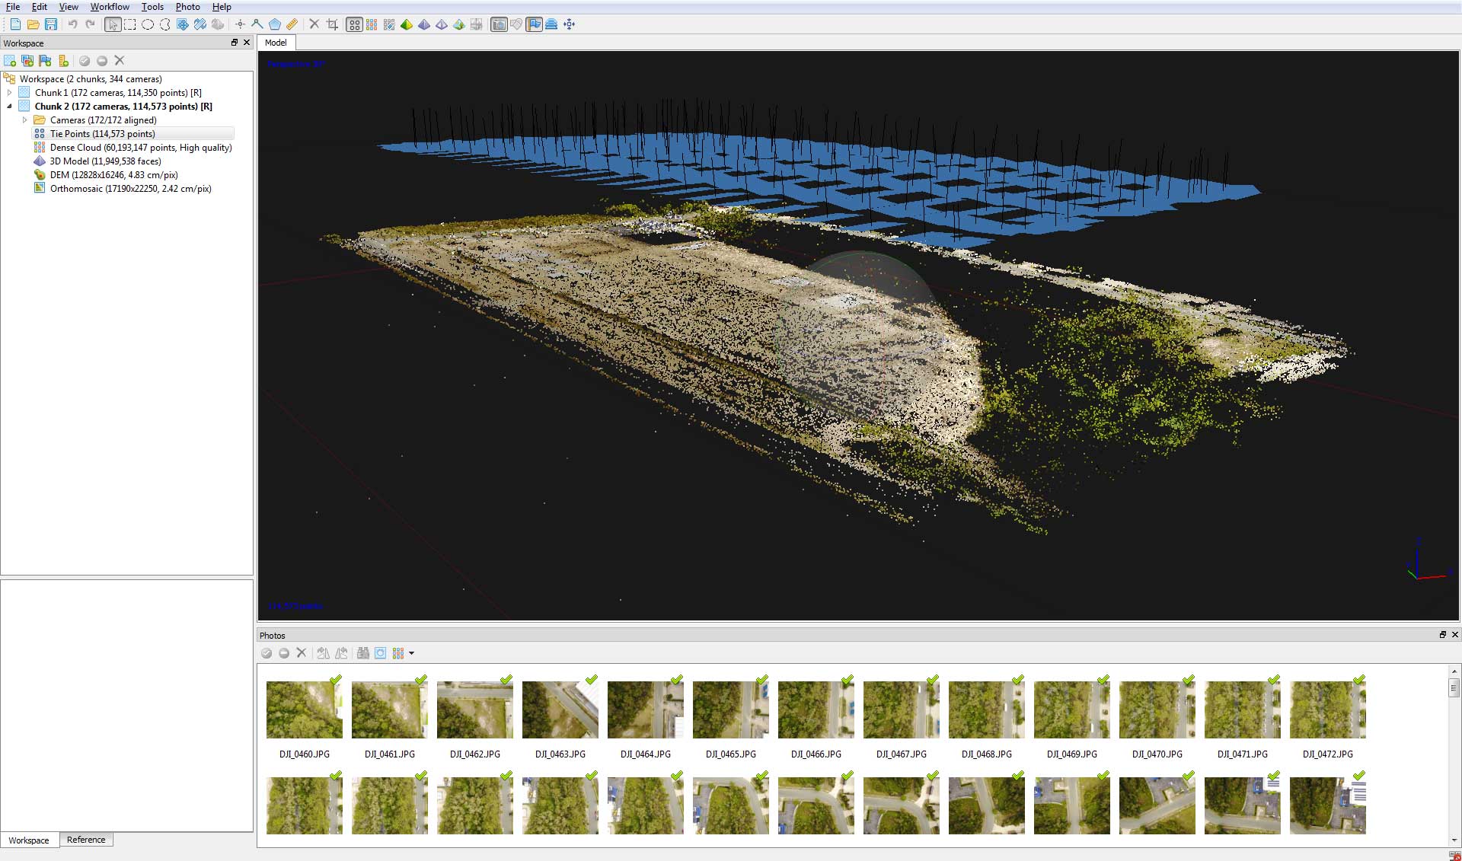Viewport: 1462px width, 861px height.
Task: Open the Photo menu
Action: pos(187,7)
